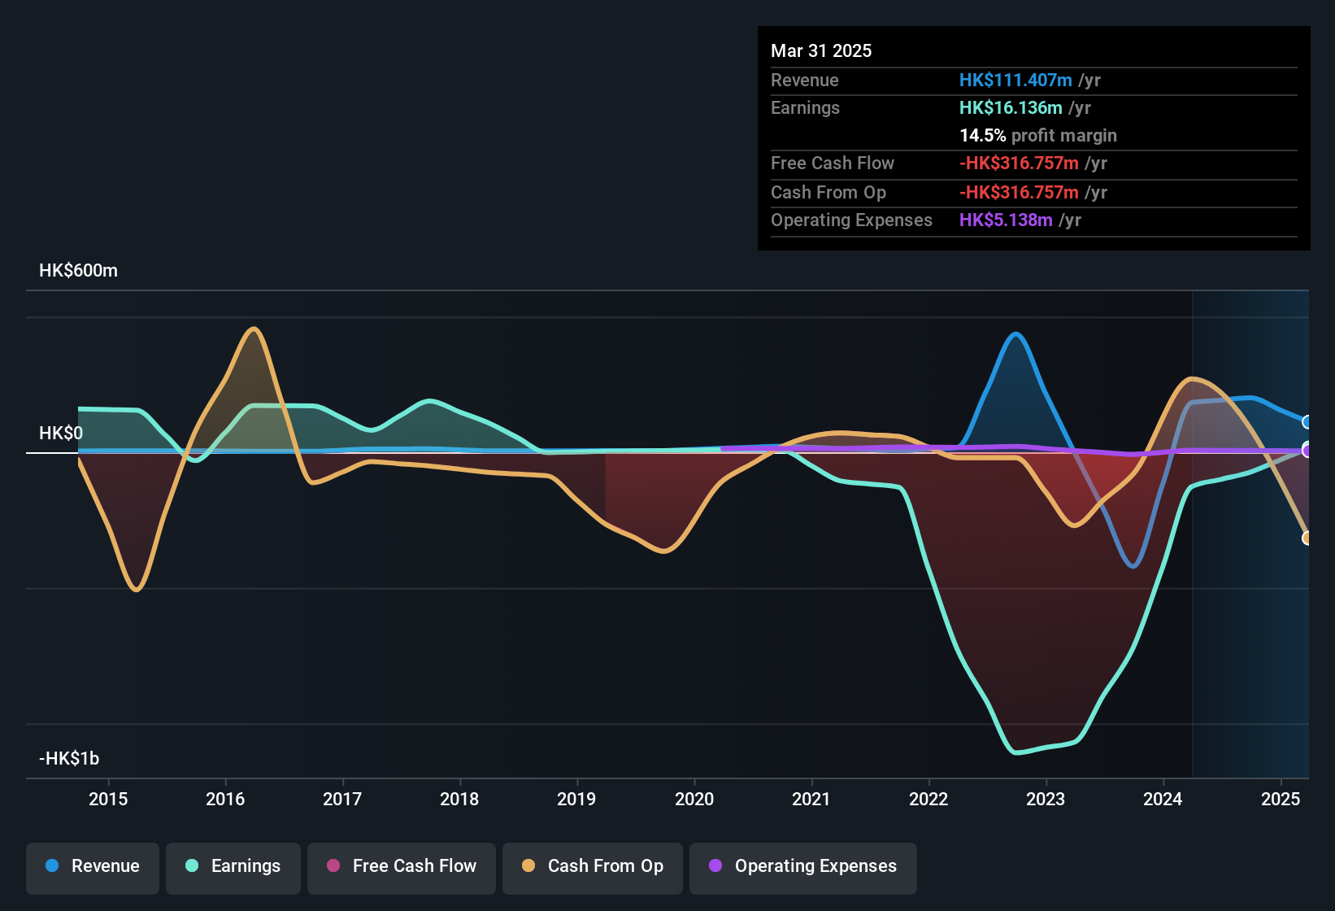Toggle the Revenue series visibility
The width and height of the screenshot is (1335, 911).
click(x=92, y=866)
